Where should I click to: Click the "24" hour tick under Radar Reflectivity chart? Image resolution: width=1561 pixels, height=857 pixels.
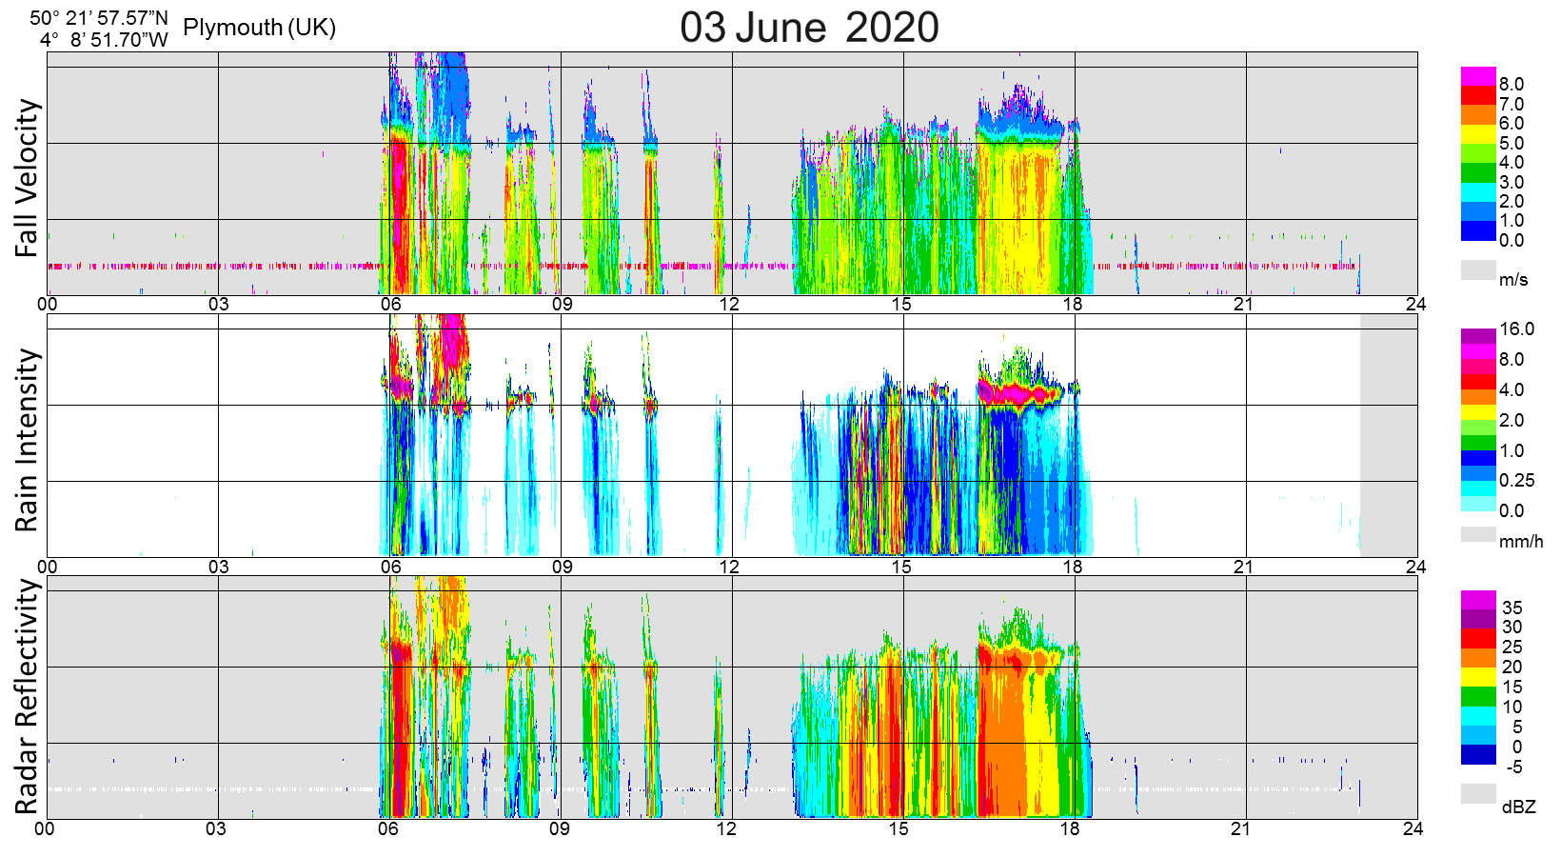coord(1413,827)
